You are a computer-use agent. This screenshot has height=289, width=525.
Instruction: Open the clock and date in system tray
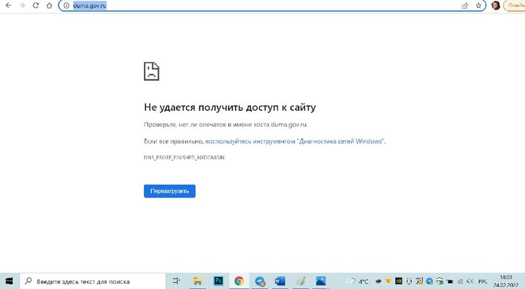[505, 280]
